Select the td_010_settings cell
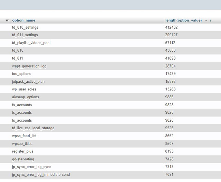Viewport: 221px width, 182px height. click(x=25, y=28)
